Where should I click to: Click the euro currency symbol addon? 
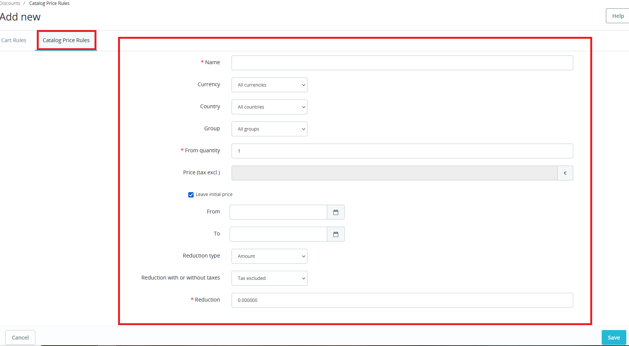(565, 173)
